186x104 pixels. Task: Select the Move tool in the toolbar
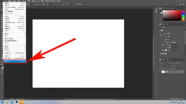(2, 10)
